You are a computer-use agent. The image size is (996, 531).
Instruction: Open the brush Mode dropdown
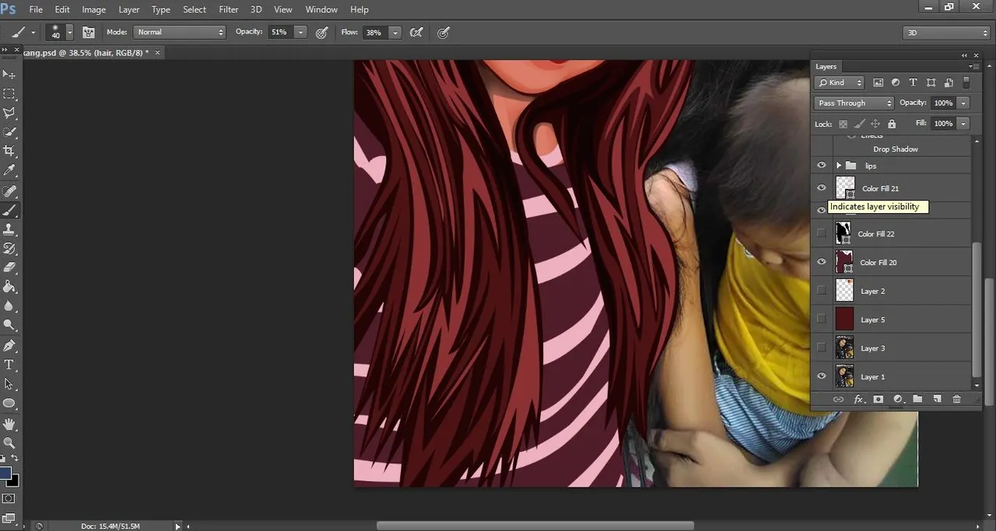click(x=179, y=33)
